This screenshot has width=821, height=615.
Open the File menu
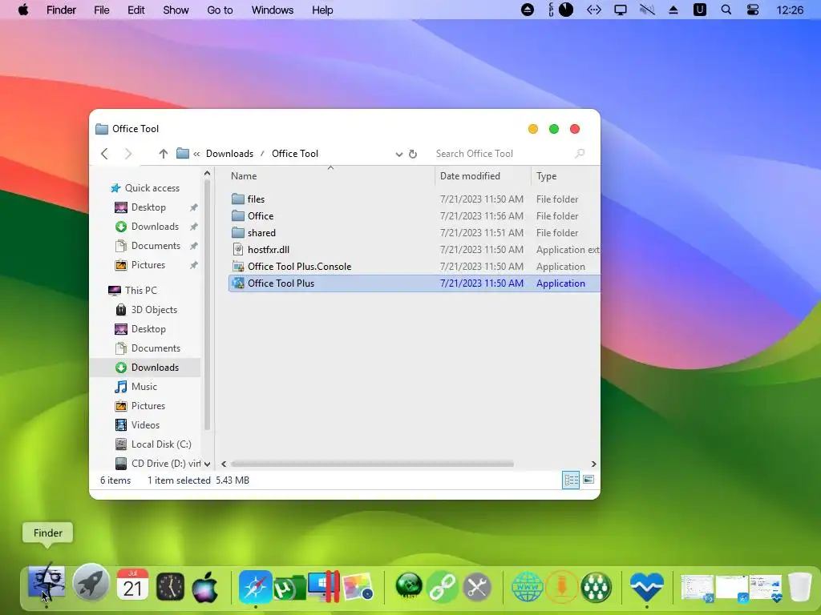pyautogui.click(x=102, y=10)
